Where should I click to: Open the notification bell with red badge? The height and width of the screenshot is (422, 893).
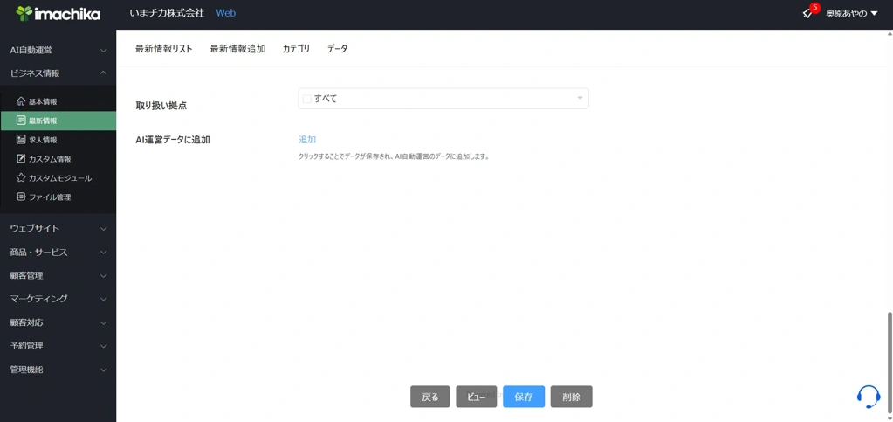[x=808, y=12]
